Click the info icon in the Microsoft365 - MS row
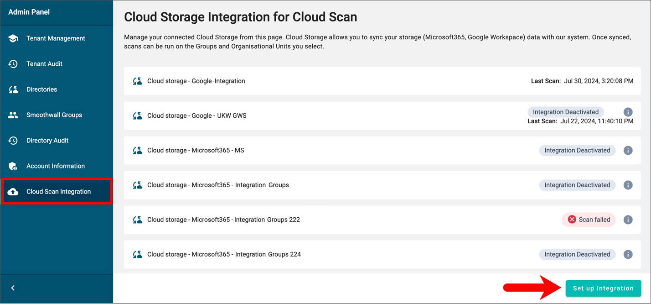The width and height of the screenshot is (651, 304). click(x=628, y=150)
